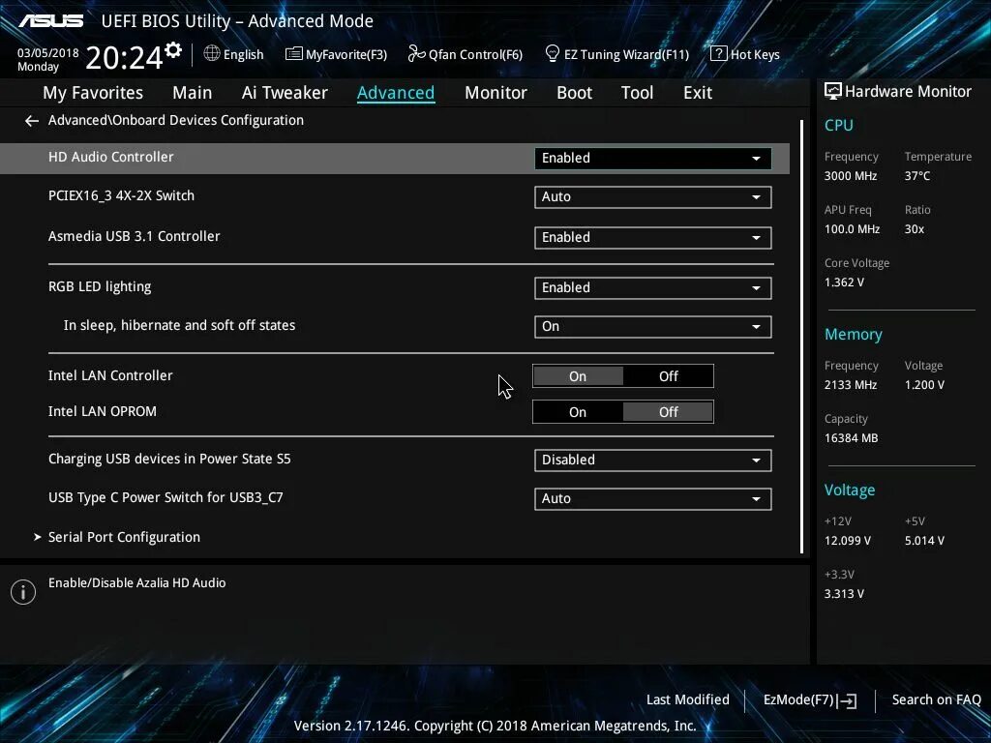
Task: Click the EZ Tuning Wizard lightbulb icon
Action: click(x=552, y=54)
